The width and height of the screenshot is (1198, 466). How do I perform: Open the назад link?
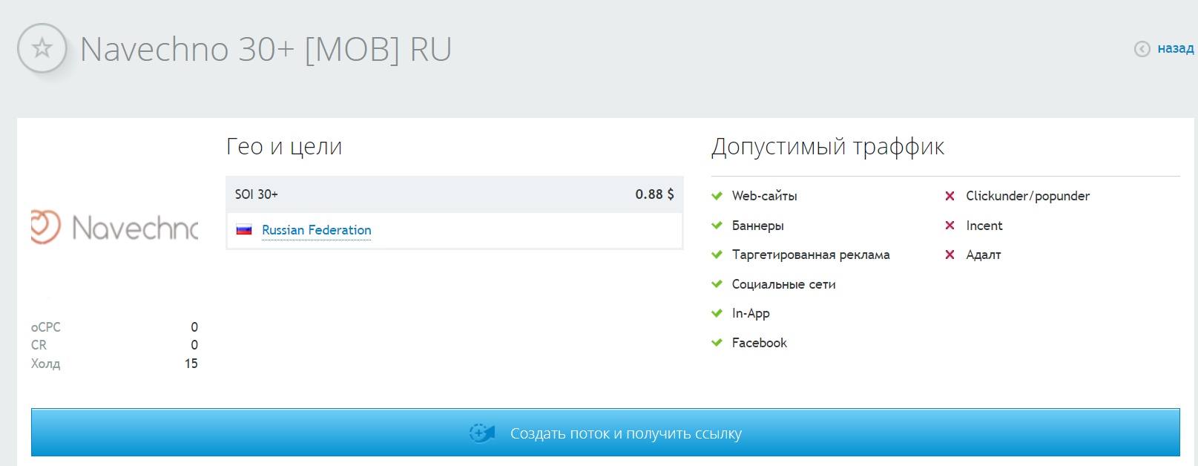[x=1175, y=48]
